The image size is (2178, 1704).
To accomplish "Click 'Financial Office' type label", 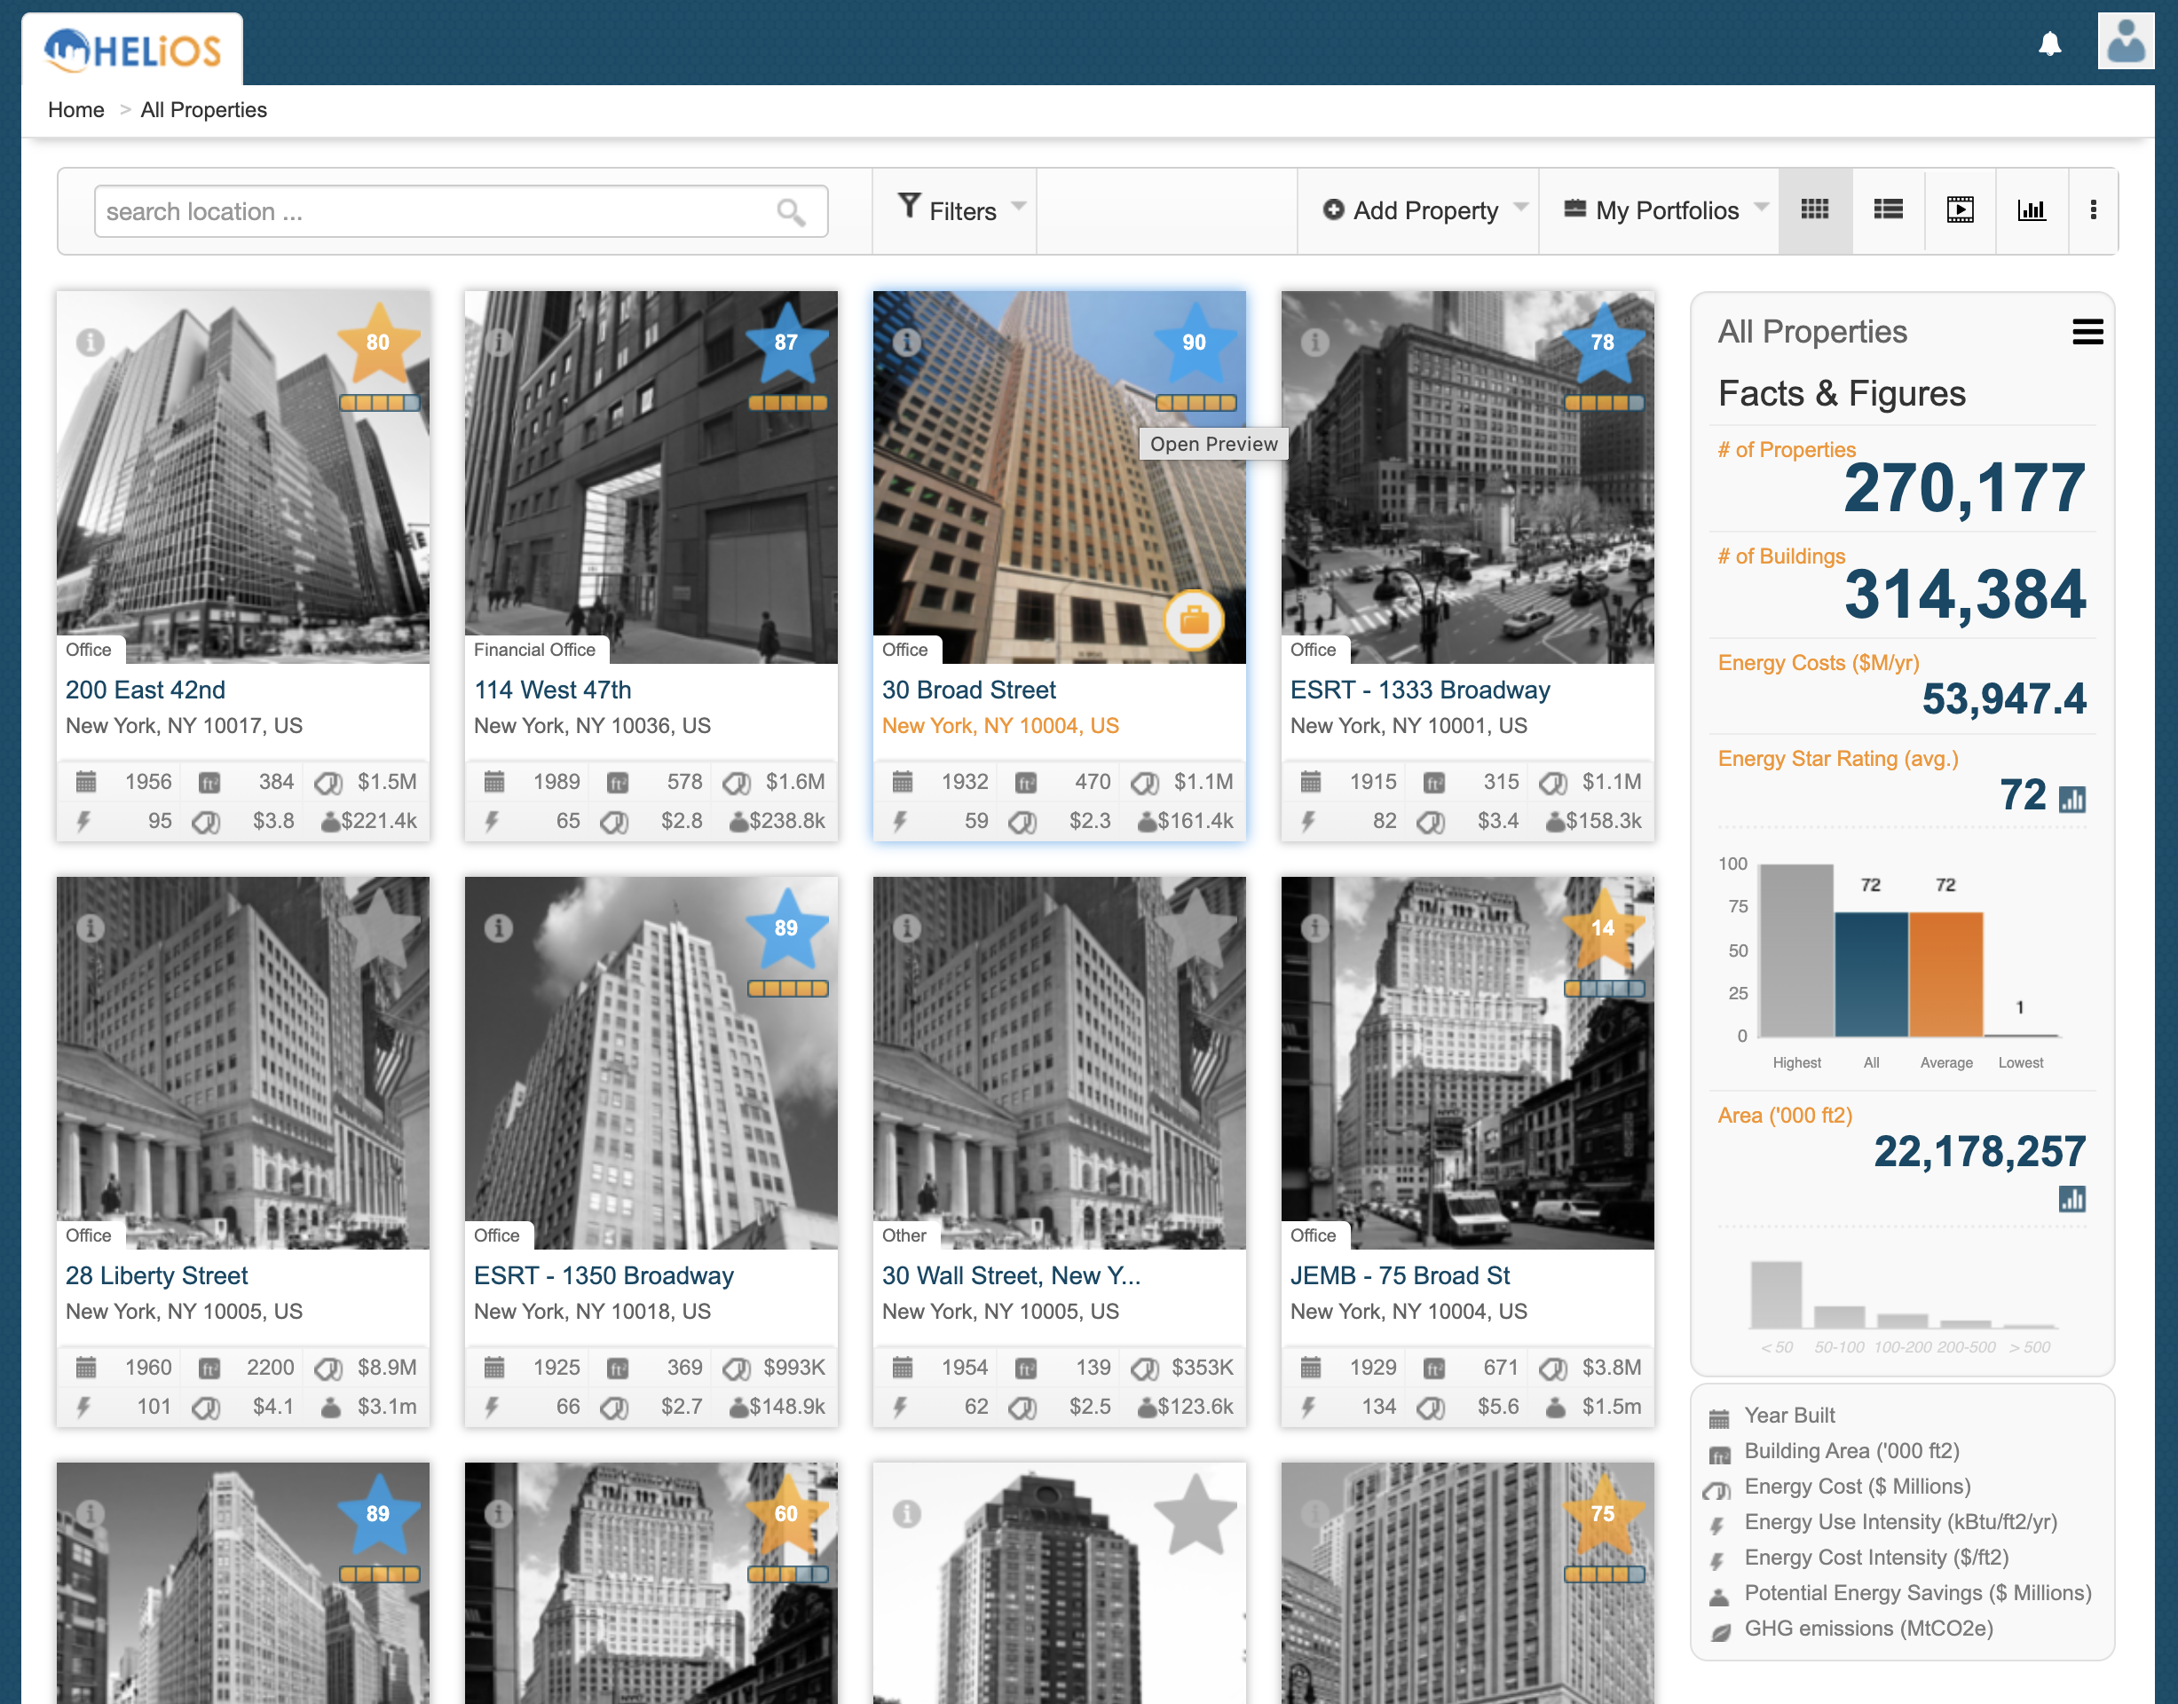I will coord(535,650).
